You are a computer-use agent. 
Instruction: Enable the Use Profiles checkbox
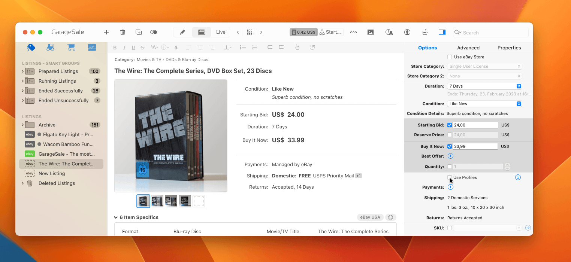[450, 177]
